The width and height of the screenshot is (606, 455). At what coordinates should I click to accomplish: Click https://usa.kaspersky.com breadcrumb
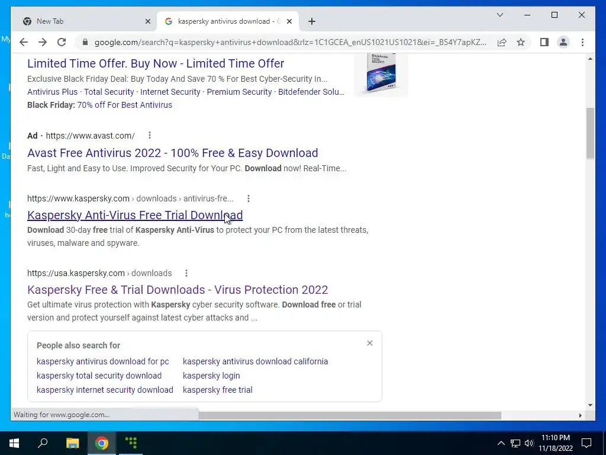(76, 273)
